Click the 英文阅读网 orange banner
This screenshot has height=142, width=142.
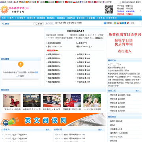point(53,120)
